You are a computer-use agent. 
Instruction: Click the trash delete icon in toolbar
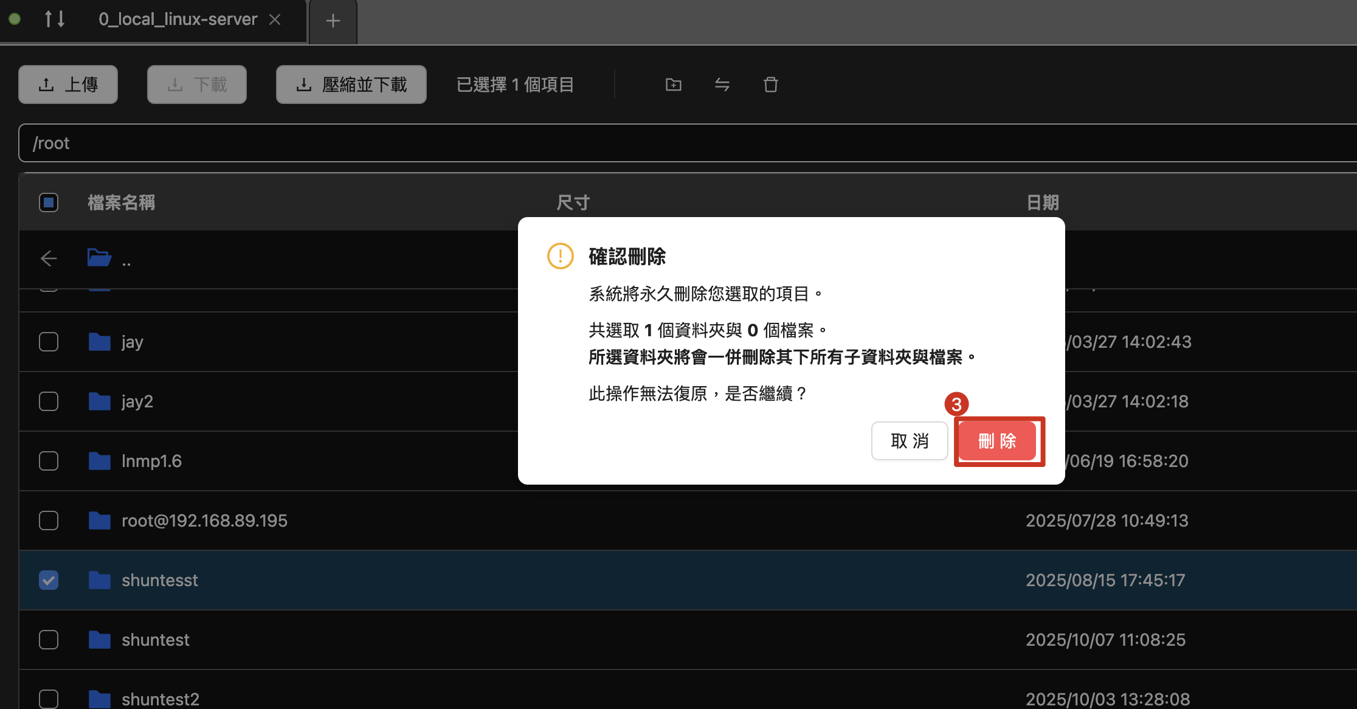pyautogui.click(x=770, y=85)
